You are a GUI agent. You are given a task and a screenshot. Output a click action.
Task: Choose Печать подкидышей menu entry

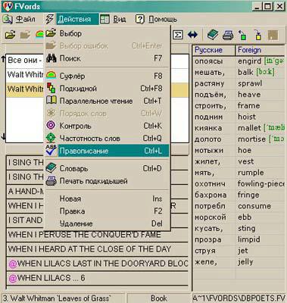pyautogui.click(x=108, y=181)
